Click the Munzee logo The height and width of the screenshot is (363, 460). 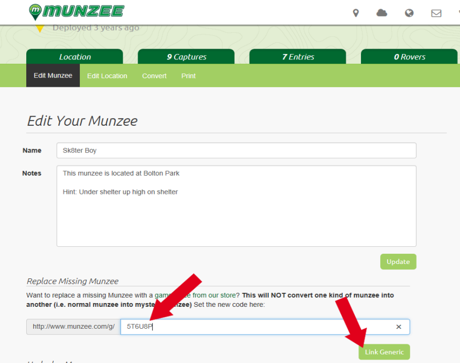(76, 12)
